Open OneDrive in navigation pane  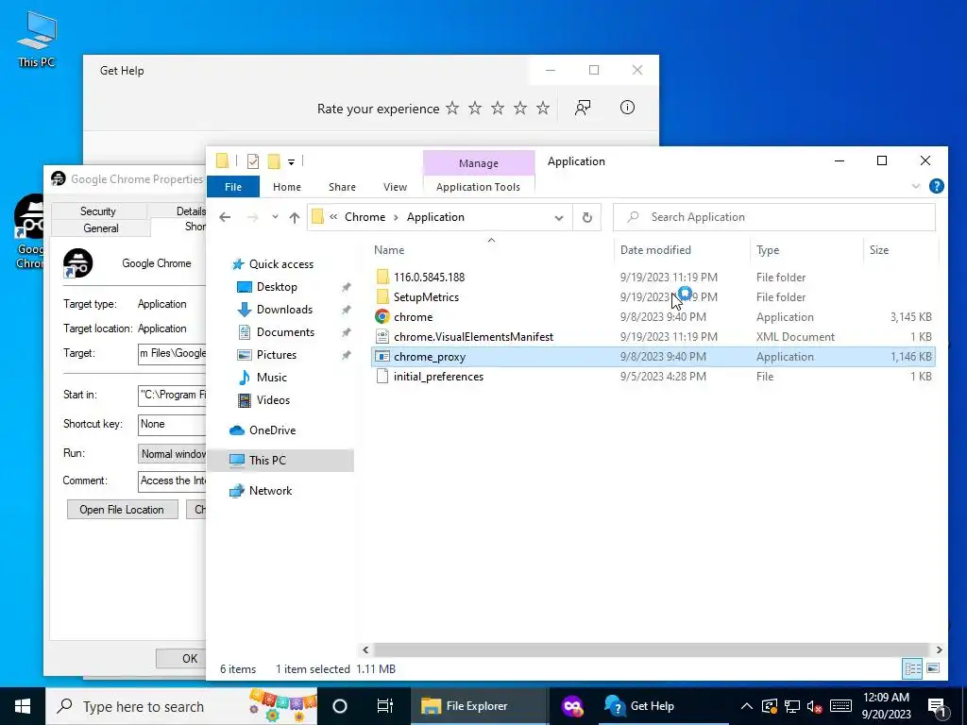click(x=272, y=430)
